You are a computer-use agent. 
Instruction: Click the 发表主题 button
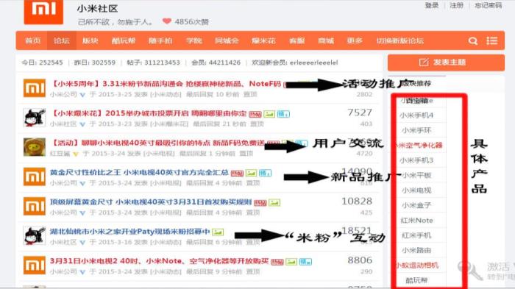446,63
